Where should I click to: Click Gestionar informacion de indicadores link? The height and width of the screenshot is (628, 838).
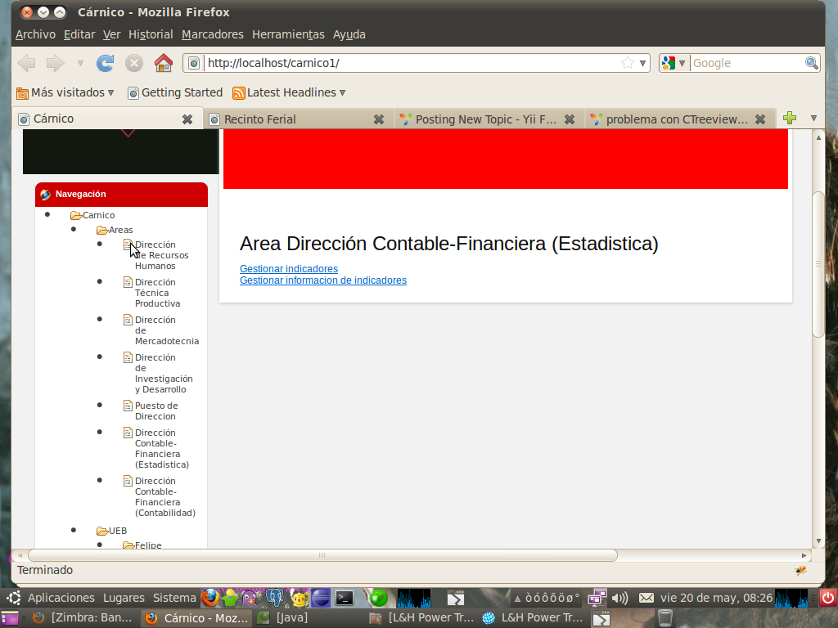point(322,280)
